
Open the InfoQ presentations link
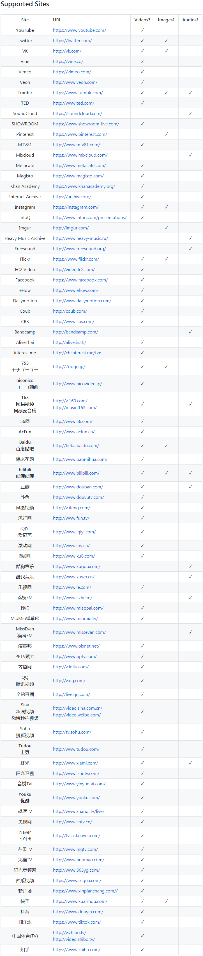[x=89, y=217]
